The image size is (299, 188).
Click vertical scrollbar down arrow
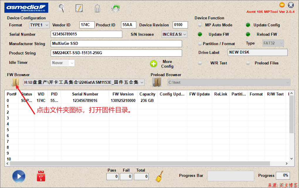(x=291, y=159)
